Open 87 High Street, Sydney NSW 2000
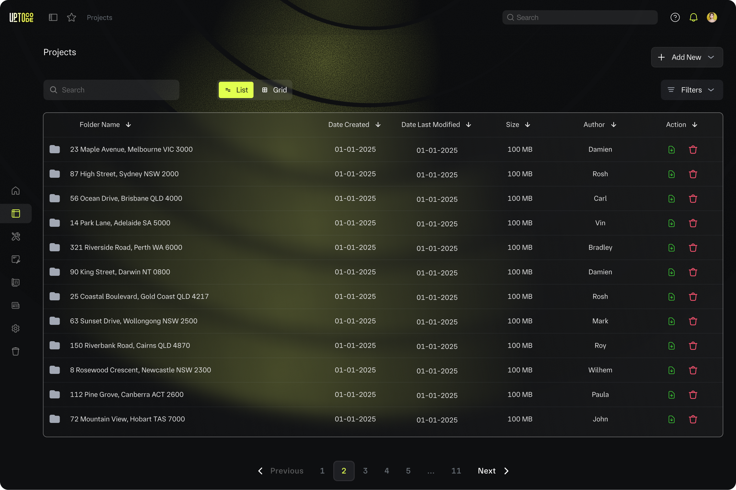 [x=124, y=174]
